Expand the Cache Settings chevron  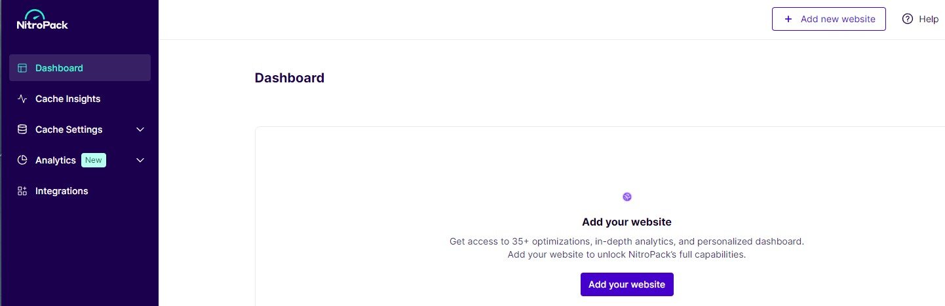[140, 129]
